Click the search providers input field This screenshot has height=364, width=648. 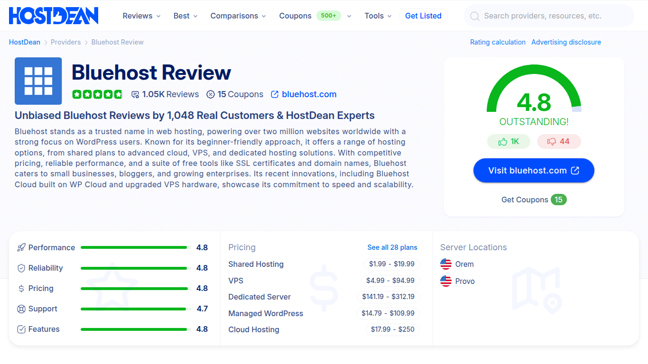(548, 16)
